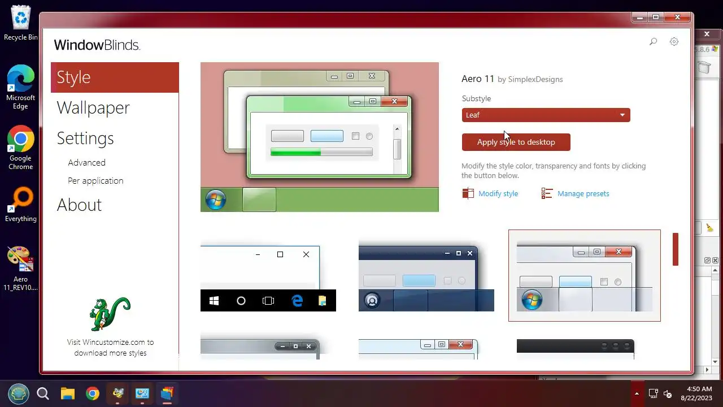Select the Style tab in sidebar

pos(115,77)
